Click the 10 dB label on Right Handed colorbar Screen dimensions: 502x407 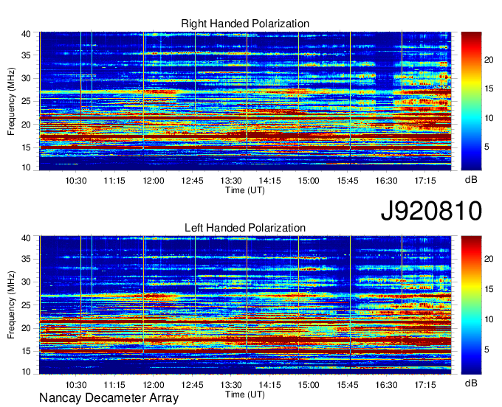pos(489,118)
